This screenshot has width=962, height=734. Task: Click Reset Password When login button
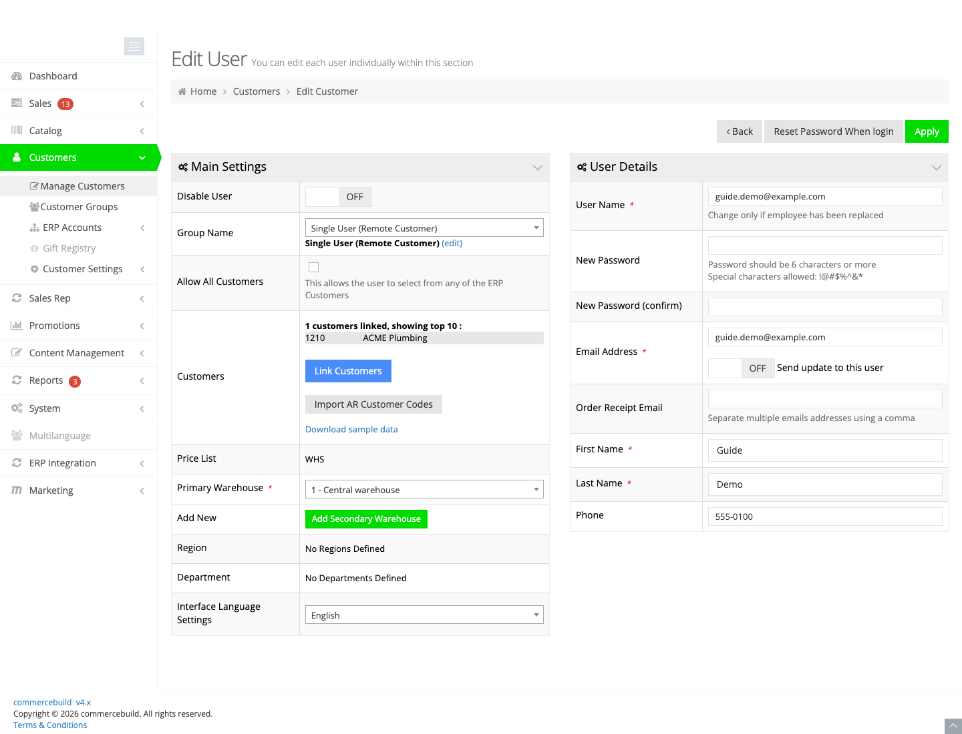(x=834, y=131)
